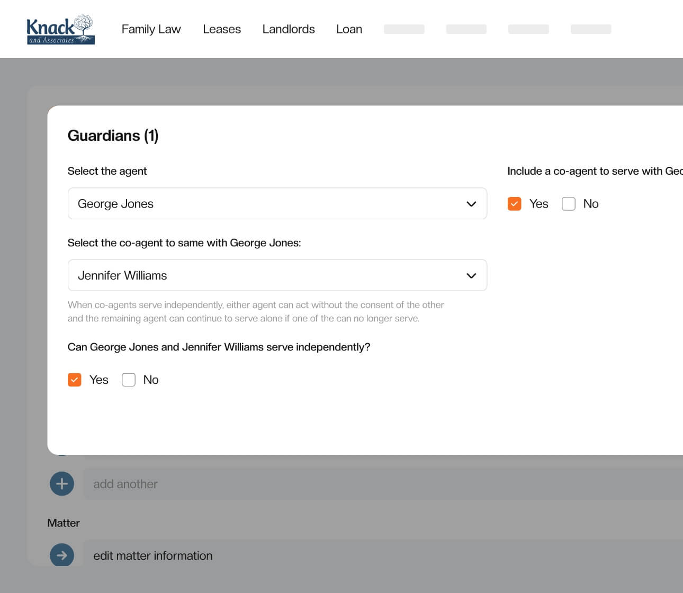
Task: Click the dimmed backdrop below the Matter label
Action: coord(318,580)
